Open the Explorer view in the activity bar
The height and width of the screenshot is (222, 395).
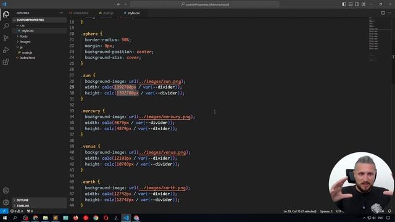coord(6,14)
